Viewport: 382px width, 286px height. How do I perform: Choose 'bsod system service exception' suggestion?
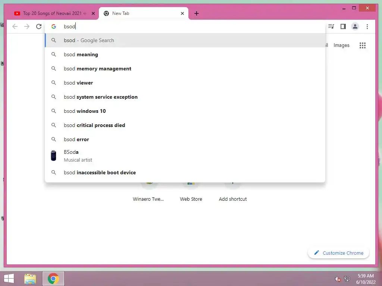(185, 97)
